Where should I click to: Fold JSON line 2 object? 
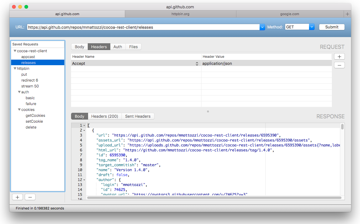pos(84,131)
